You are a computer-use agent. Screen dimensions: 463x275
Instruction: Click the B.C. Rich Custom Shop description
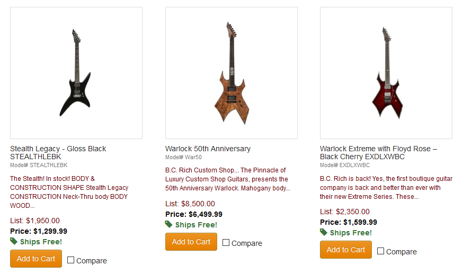pyautogui.click(x=228, y=179)
